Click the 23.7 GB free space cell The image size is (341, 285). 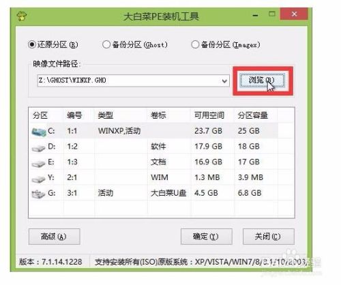[x=208, y=131]
